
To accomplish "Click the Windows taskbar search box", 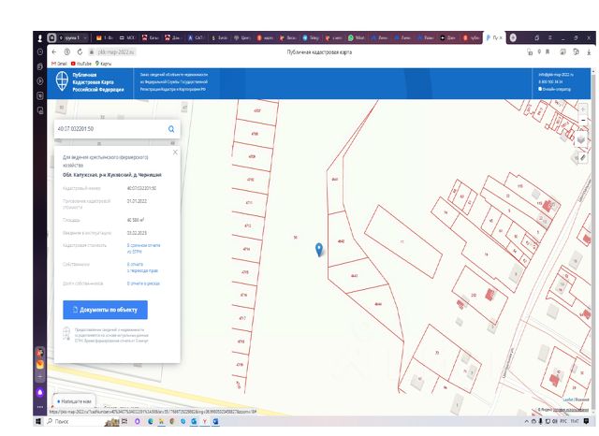I will click(x=75, y=422).
